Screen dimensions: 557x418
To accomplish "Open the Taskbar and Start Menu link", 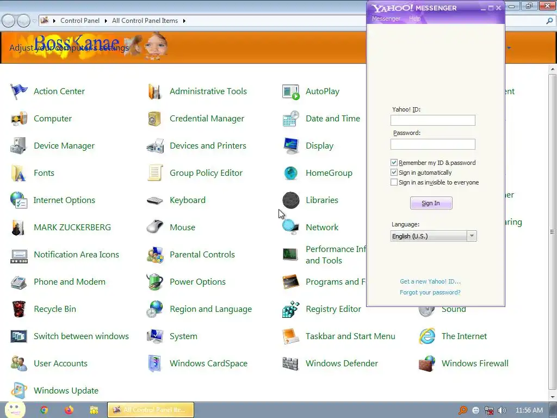I will coord(350,336).
